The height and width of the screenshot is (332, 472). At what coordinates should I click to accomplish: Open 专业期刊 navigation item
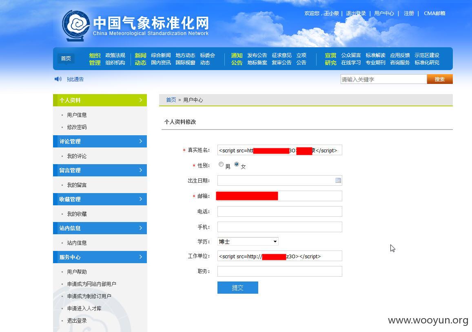point(375,62)
